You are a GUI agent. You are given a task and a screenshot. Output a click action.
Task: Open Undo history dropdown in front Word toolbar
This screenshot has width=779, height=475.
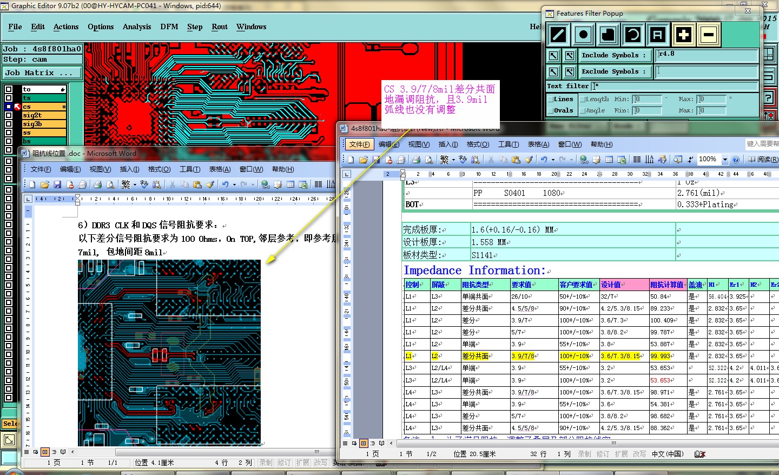(553, 160)
